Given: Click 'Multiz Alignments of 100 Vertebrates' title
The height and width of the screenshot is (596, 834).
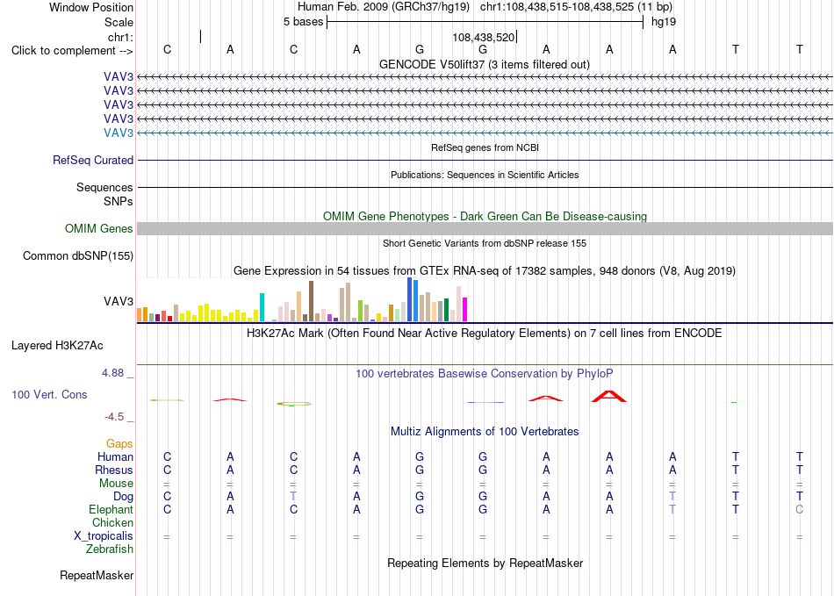Looking at the screenshot, I should coord(485,432).
